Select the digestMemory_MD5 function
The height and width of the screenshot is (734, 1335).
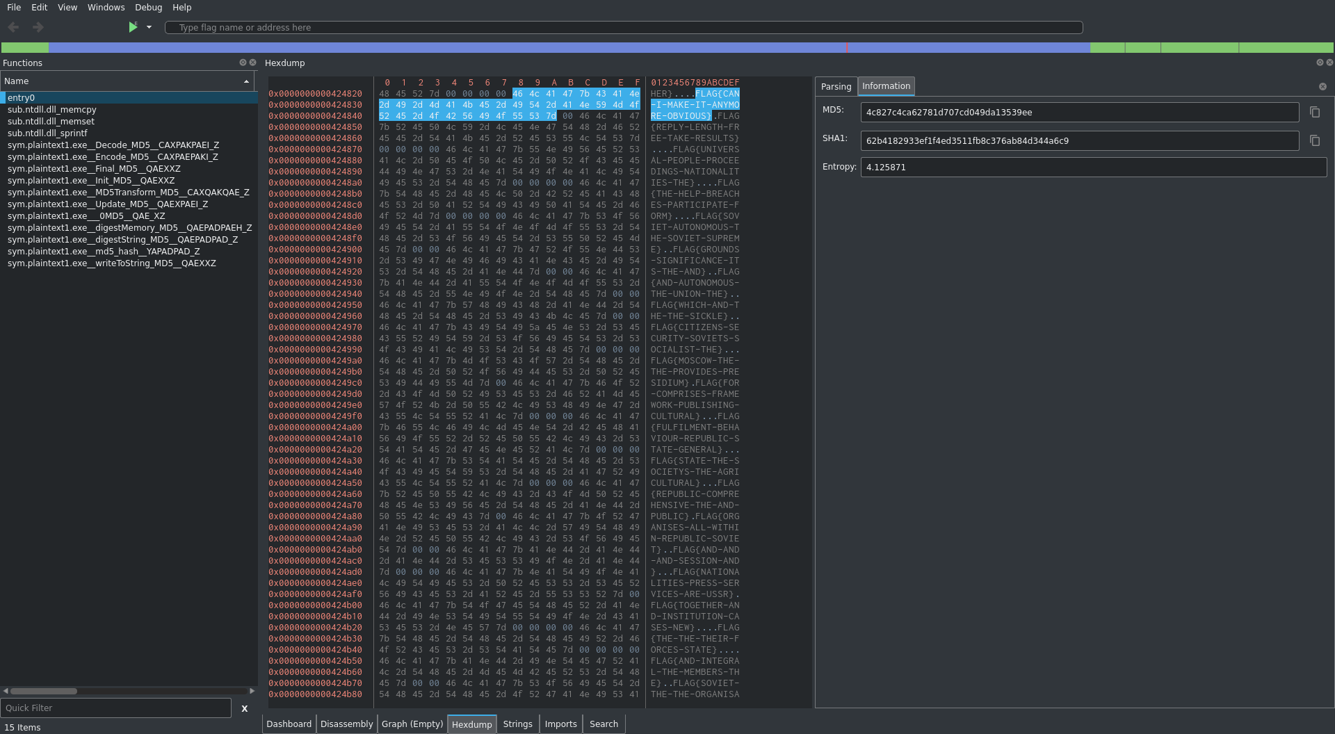[129, 228]
